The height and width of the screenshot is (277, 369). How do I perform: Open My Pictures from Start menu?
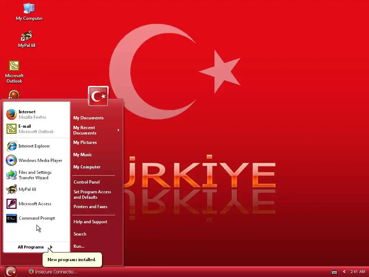click(85, 142)
